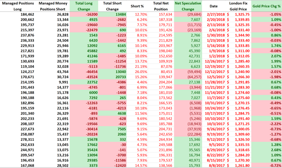
Task: Click managed money short cell 43,764
Action: (52, 72)
